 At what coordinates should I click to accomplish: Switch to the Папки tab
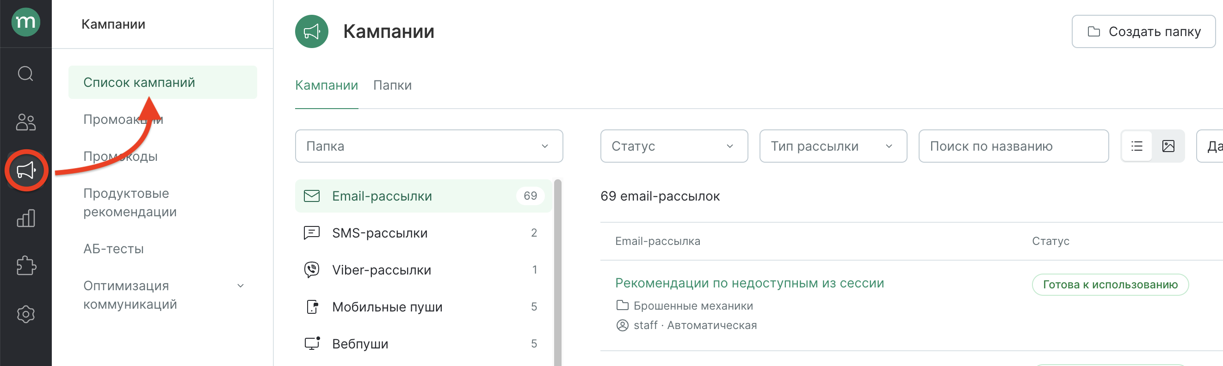point(392,85)
